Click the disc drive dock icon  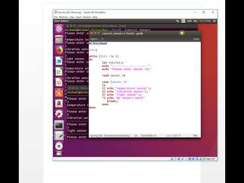pyautogui.click(x=59, y=146)
